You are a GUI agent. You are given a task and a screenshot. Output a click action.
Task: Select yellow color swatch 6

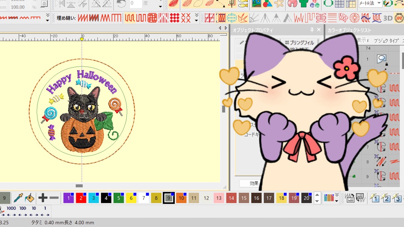[x=131, y=198]
